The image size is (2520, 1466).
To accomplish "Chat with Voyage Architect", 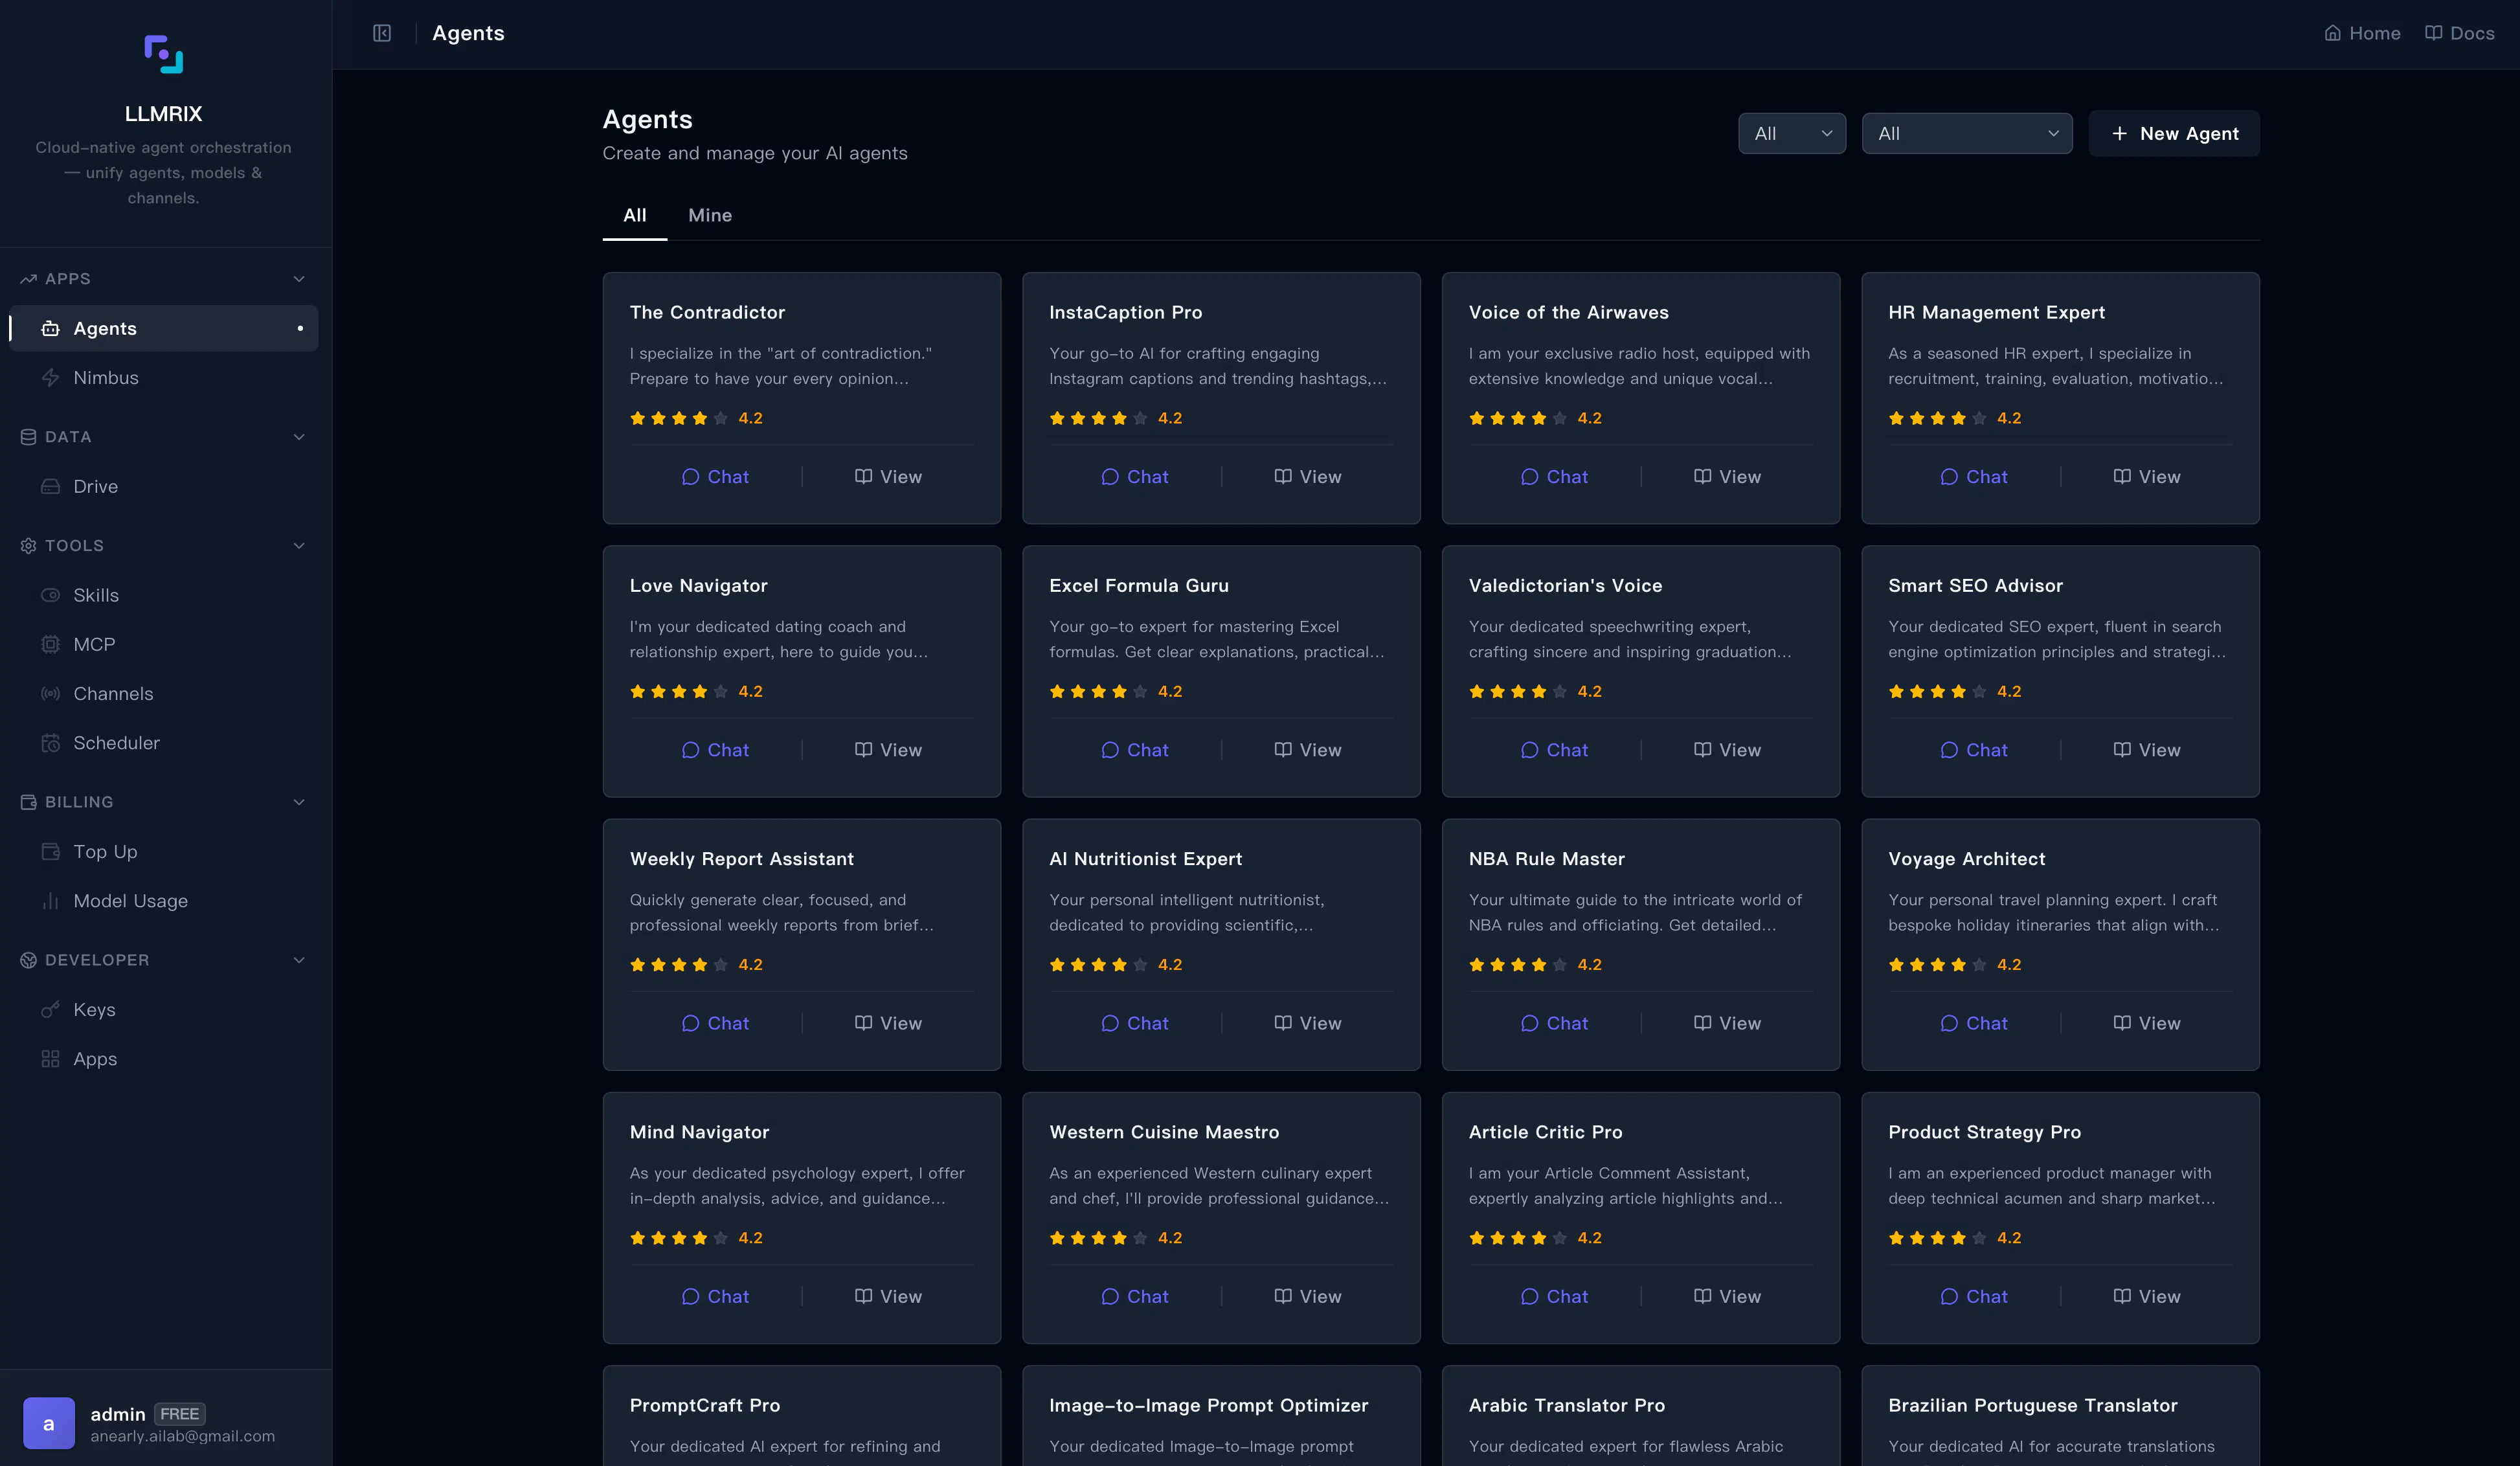I will [1973, 1023].
